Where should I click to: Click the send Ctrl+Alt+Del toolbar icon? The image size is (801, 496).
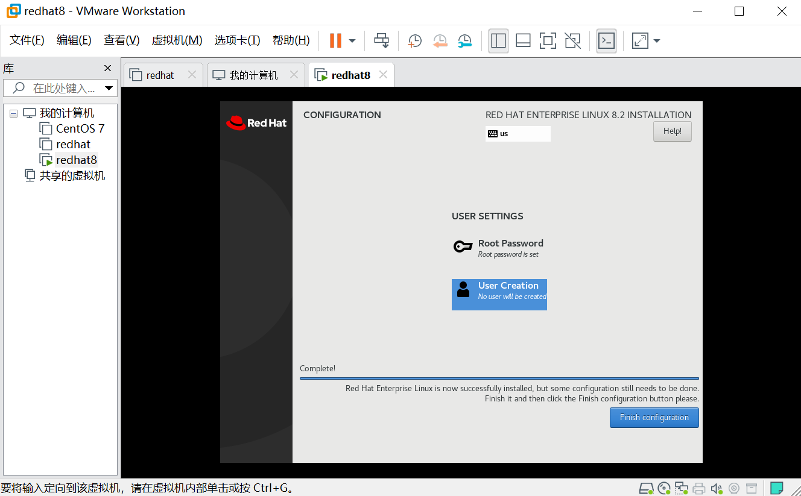382,40
